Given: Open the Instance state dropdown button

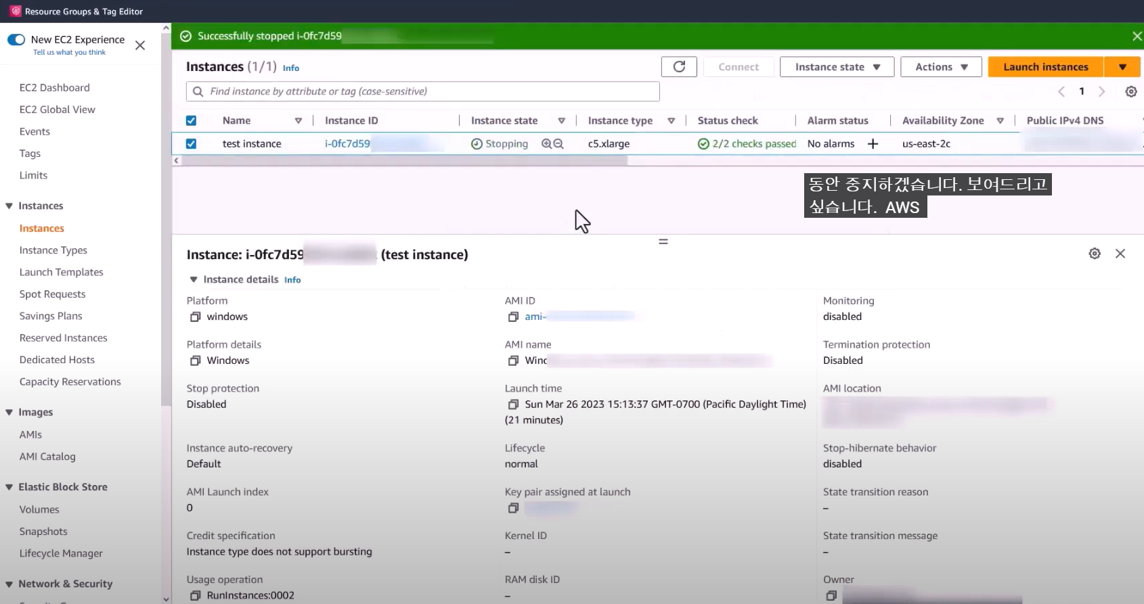Looking at the screenshot, I should tap(837, 67).
